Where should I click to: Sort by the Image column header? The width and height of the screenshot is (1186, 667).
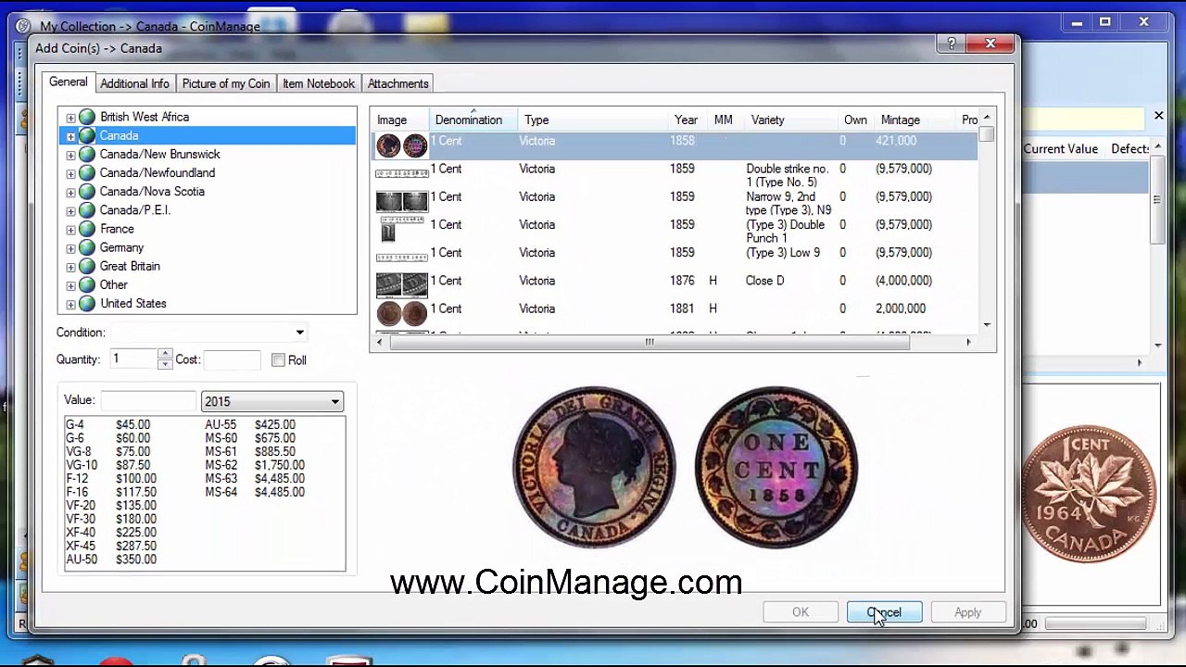[x=400, y=120]
